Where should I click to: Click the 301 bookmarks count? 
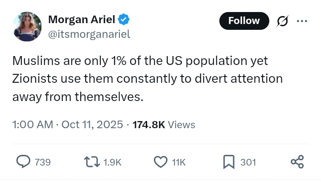[248, 162]
